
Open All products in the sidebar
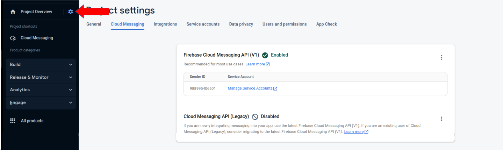coord(32,121)
